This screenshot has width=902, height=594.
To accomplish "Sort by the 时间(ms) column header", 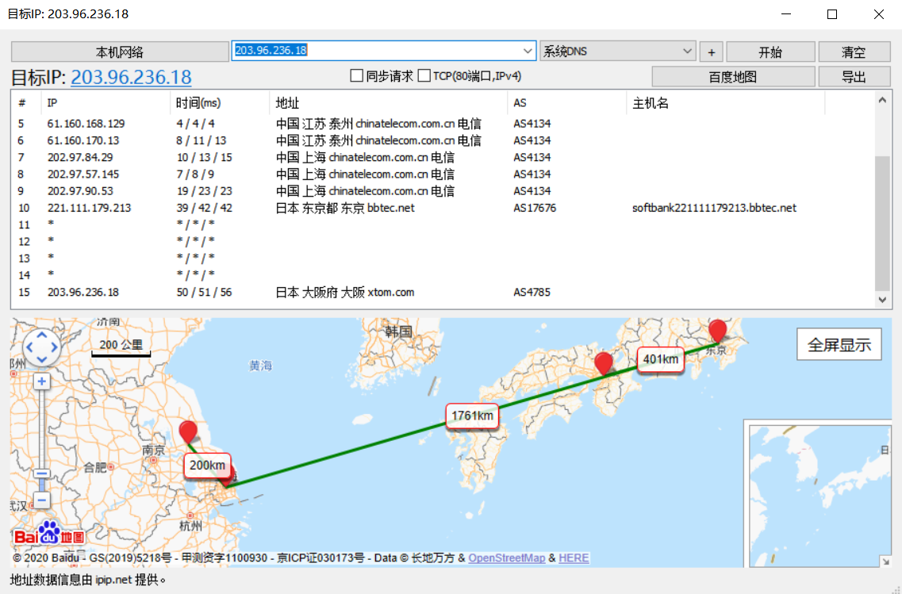I will [x=198, y=103].
